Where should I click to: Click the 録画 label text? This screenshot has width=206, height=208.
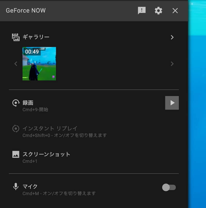click(x=28, y=103)
